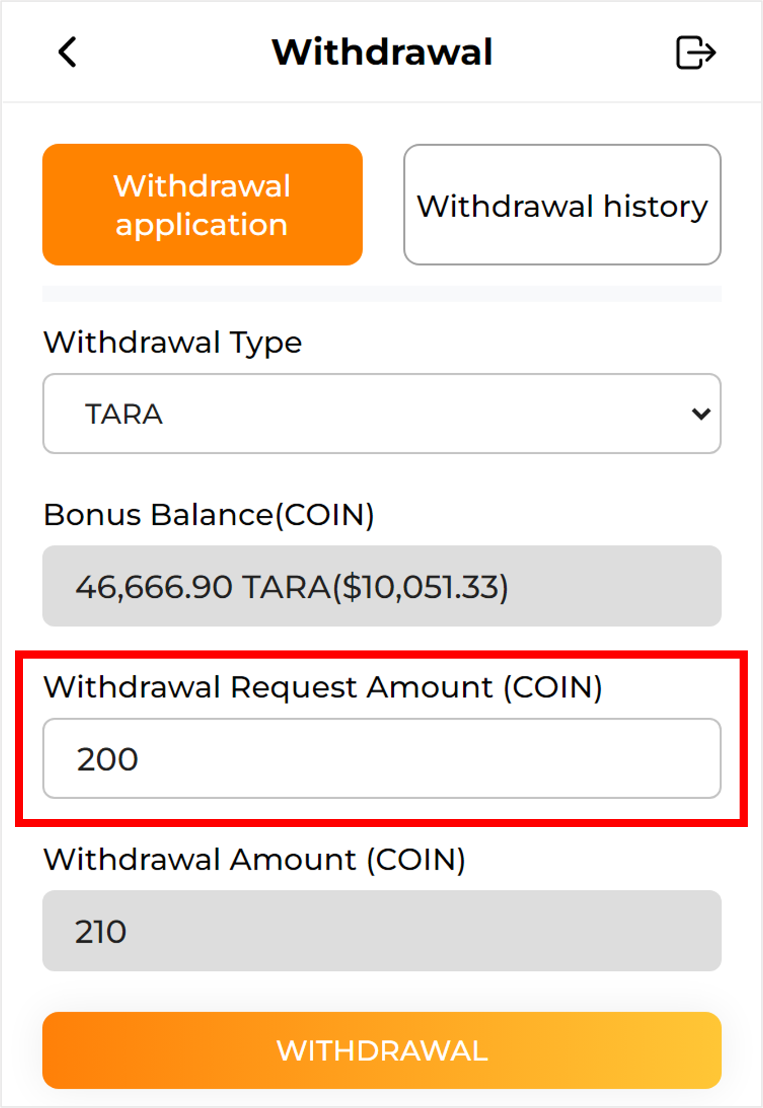
Task: Open the Withdrawal Type dropdown
Action: click(381, 414)
